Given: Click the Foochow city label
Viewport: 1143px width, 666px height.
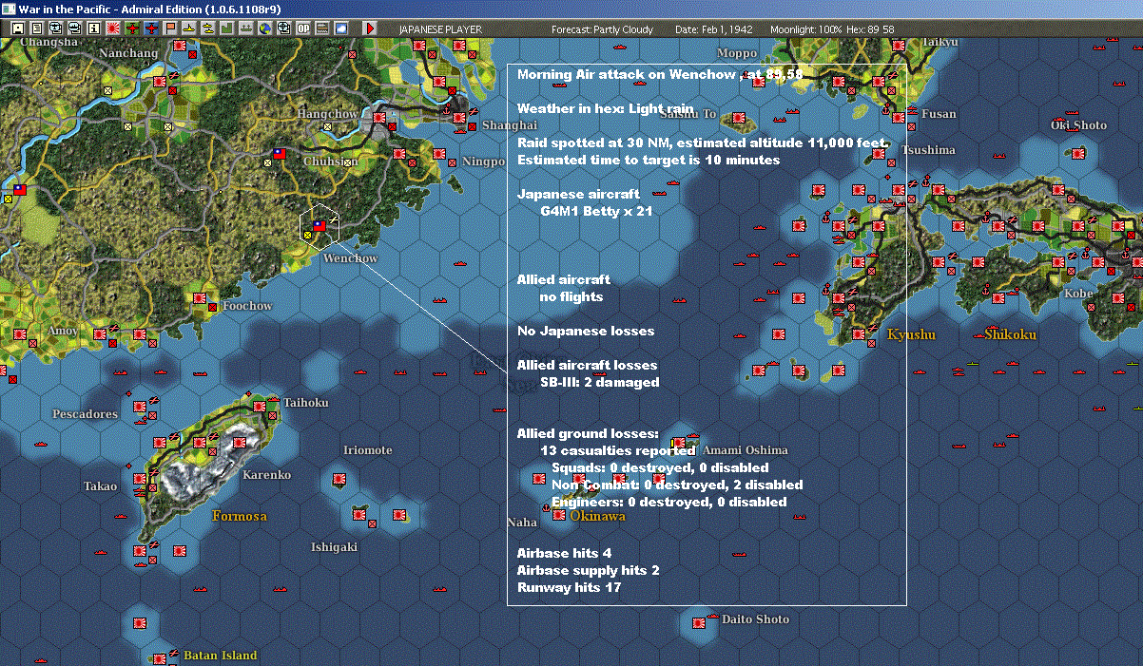Looking at the screenshot, I should [246, 306].
